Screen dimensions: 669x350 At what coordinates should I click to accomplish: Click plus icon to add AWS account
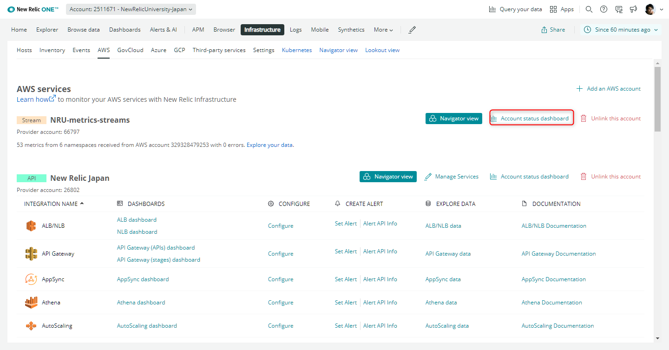tap(579, 89)
